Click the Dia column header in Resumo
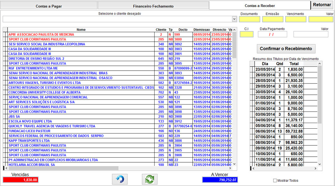The image size is (335, 186). pyautogui.click(x=265, y=64)
